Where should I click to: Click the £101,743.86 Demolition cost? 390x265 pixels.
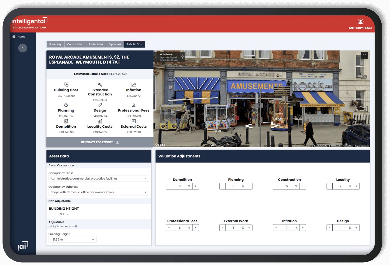pyautogui.click(x=66, y=132)
